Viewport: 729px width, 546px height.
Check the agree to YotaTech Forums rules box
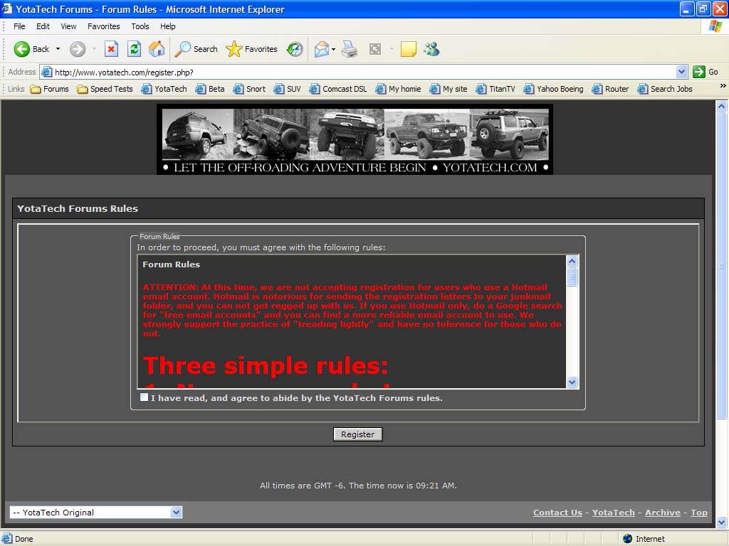click(144, 397)
